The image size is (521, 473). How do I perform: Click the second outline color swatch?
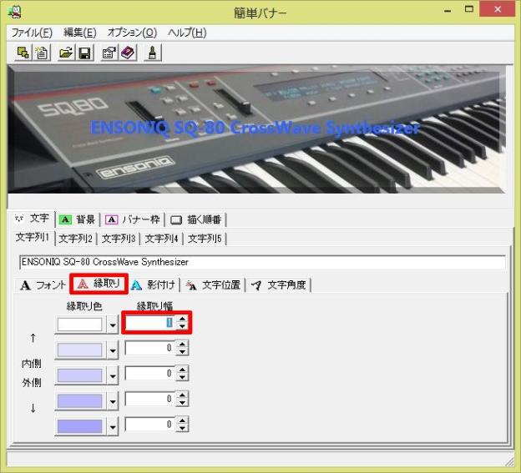pos(80,350)
